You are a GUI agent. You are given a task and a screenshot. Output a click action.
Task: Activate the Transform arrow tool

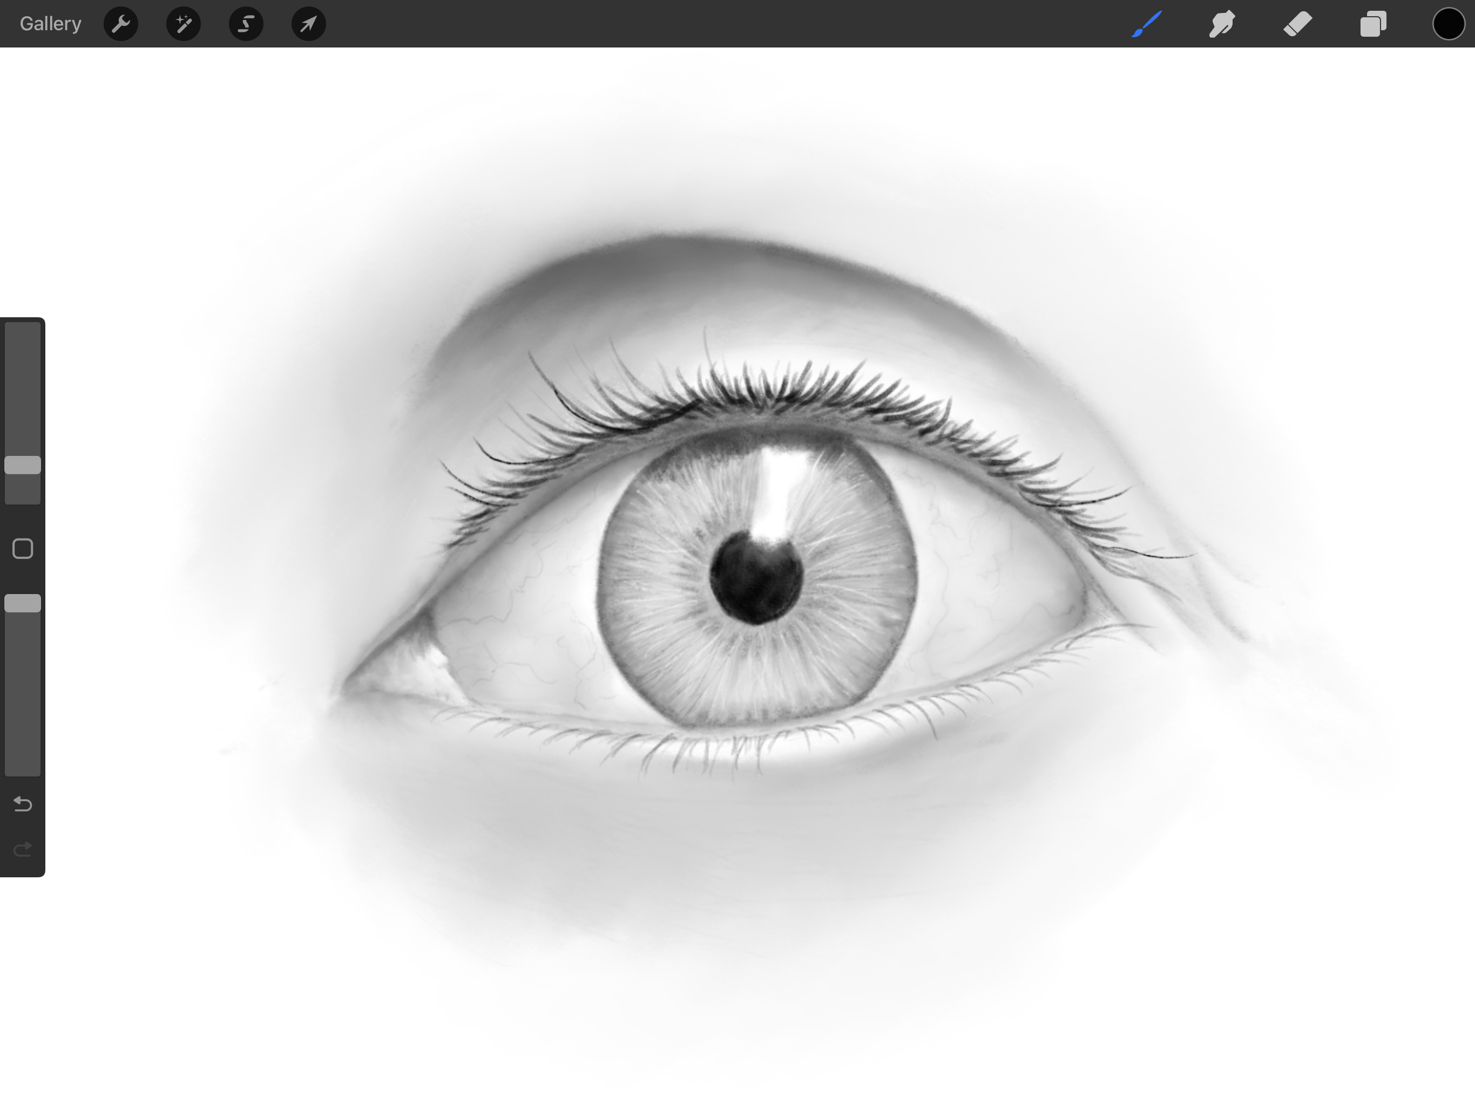[309, 24]
